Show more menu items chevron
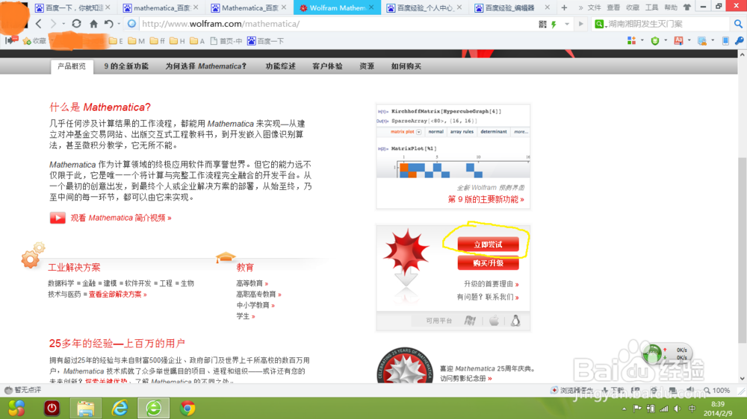 (x=580, y=7)
